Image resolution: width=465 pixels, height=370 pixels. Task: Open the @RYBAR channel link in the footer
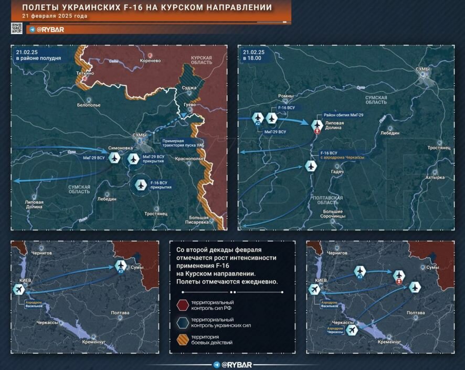(x=237, y=365)
